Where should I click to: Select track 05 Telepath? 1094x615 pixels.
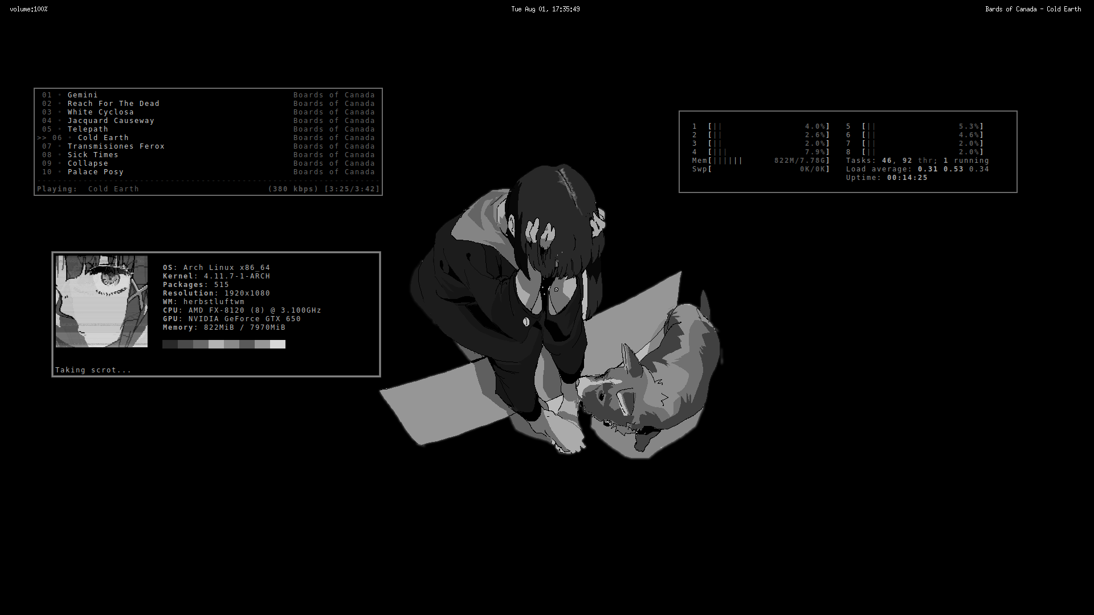[208, 129]
